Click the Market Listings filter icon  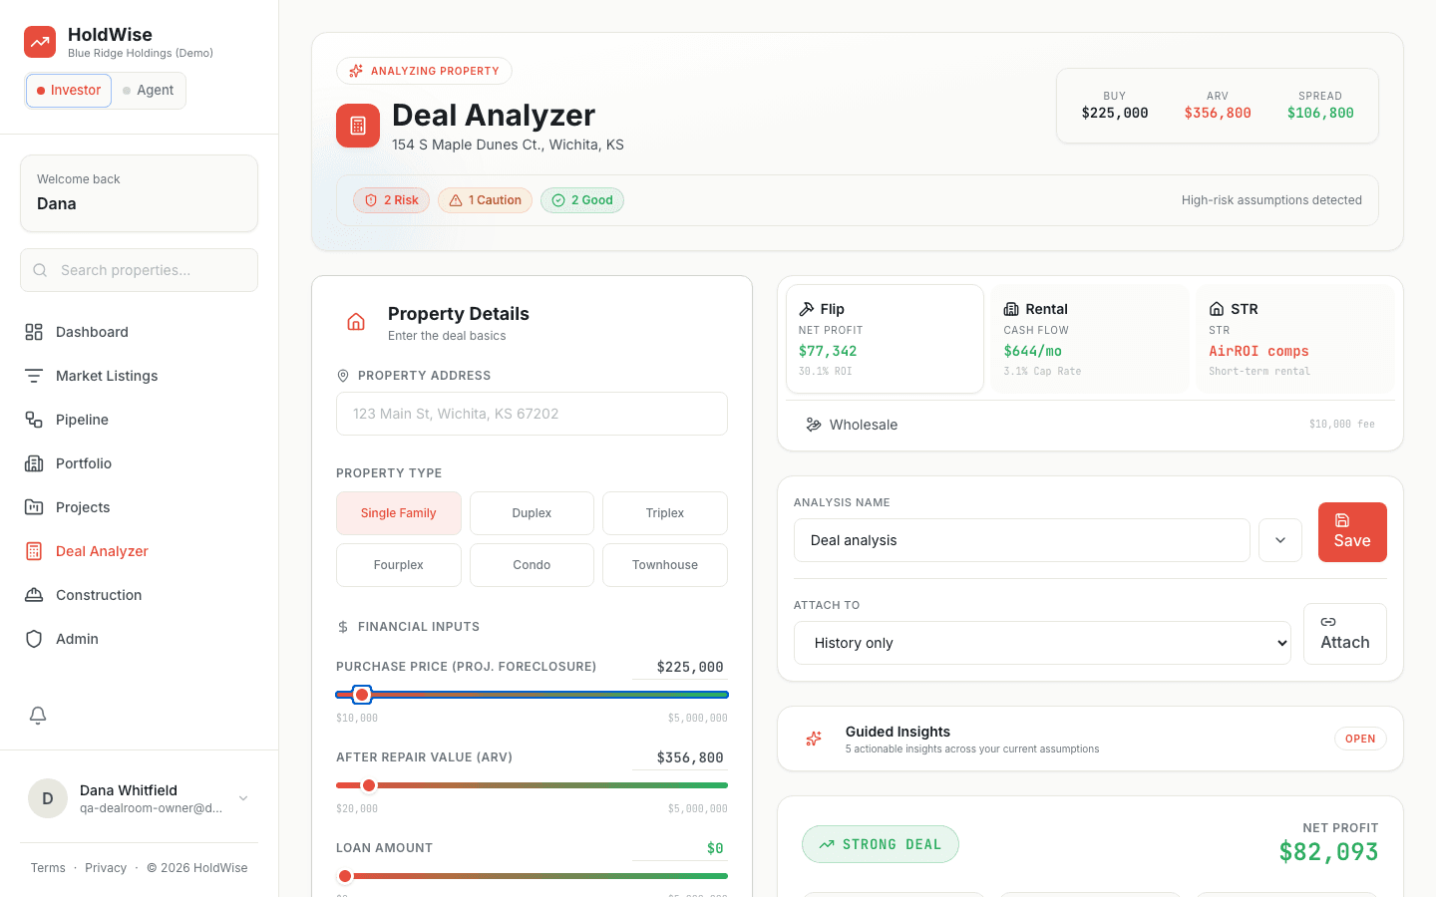34,376
